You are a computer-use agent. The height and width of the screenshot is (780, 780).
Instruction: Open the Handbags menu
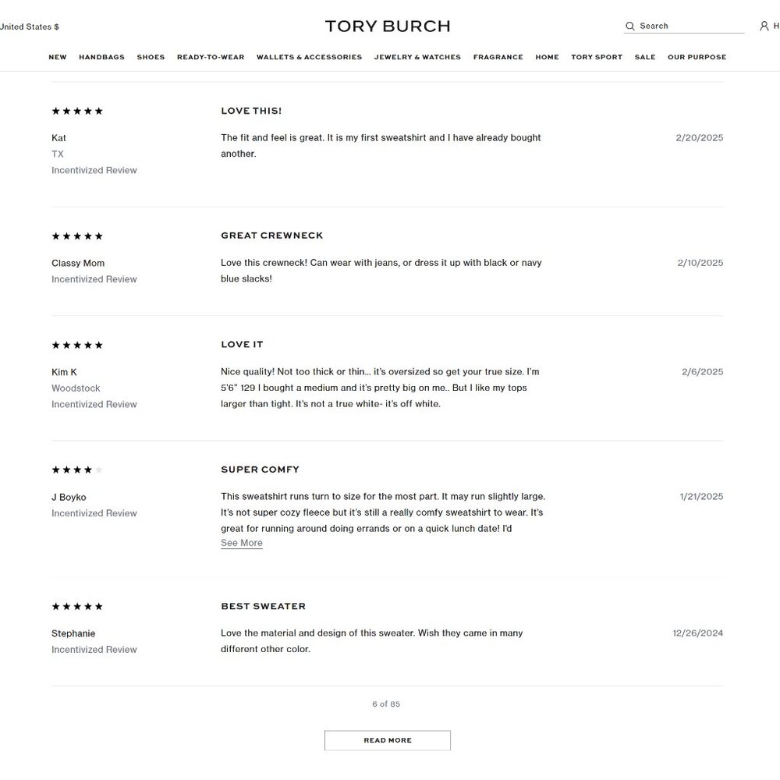[x=101, y=58]
